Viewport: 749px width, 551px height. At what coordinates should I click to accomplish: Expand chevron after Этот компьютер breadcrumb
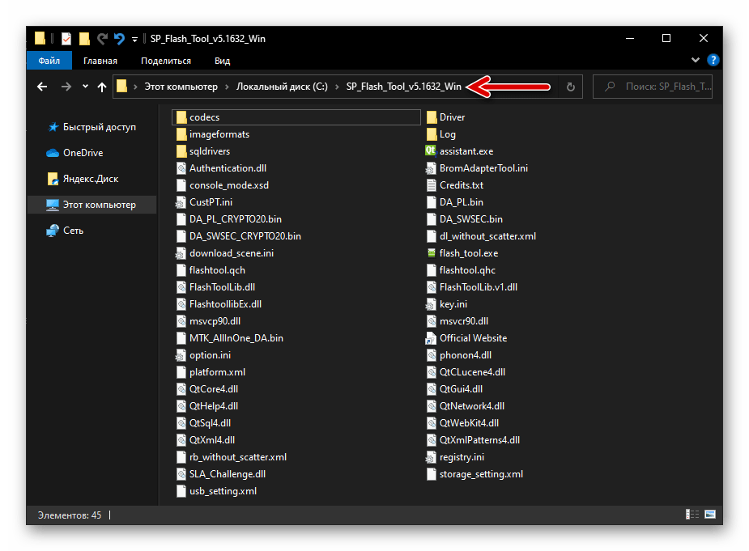(x=227, y=87)
